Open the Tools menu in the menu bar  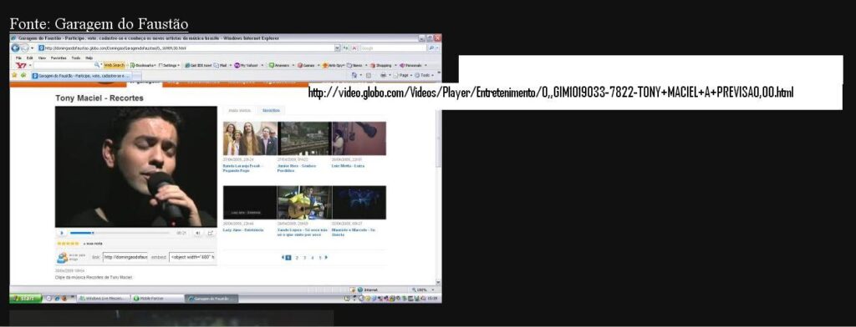[75, 58]
